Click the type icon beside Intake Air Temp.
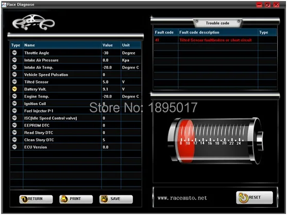287x215 pixels. tap(14, 67)
